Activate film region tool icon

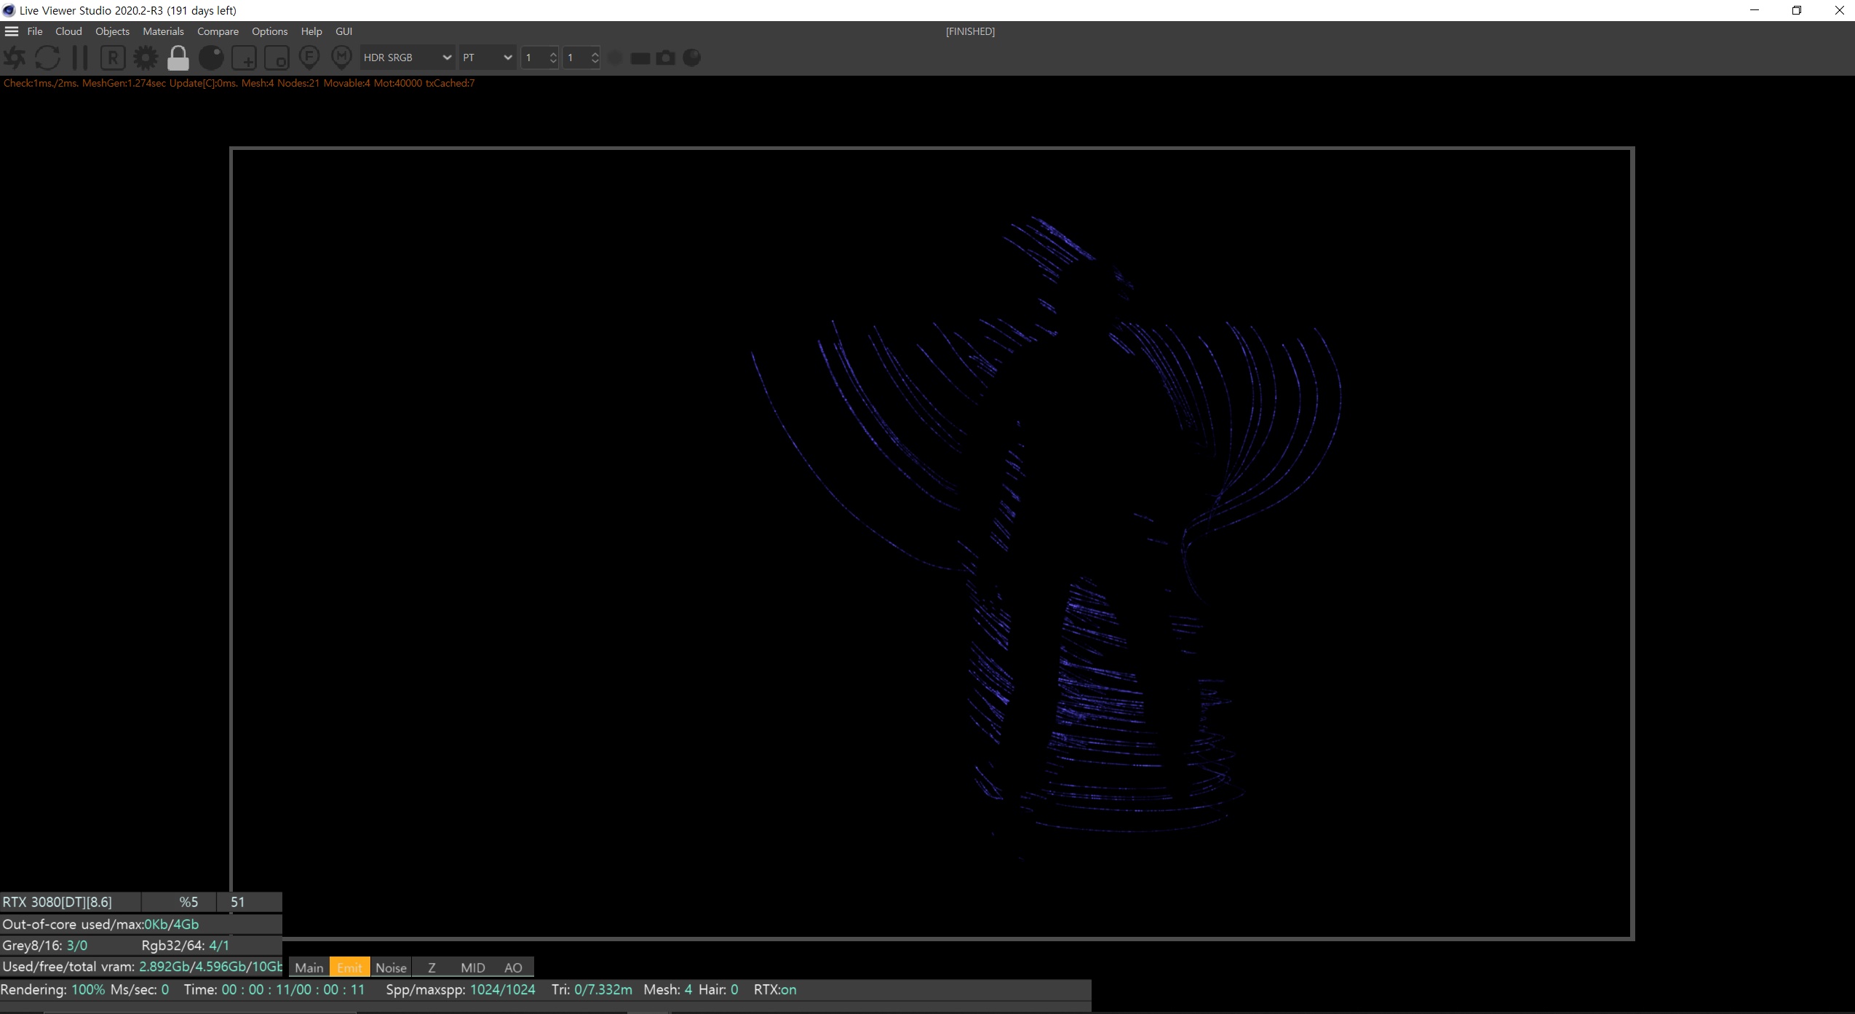click(x=277, y=58)
